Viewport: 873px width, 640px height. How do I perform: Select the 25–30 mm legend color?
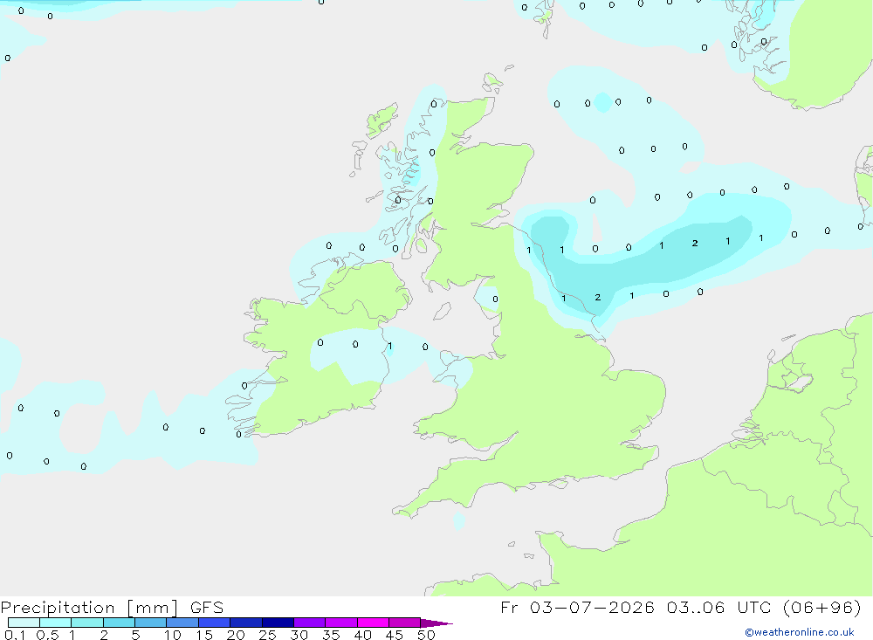pyautogui.click(x=278, y=623)
